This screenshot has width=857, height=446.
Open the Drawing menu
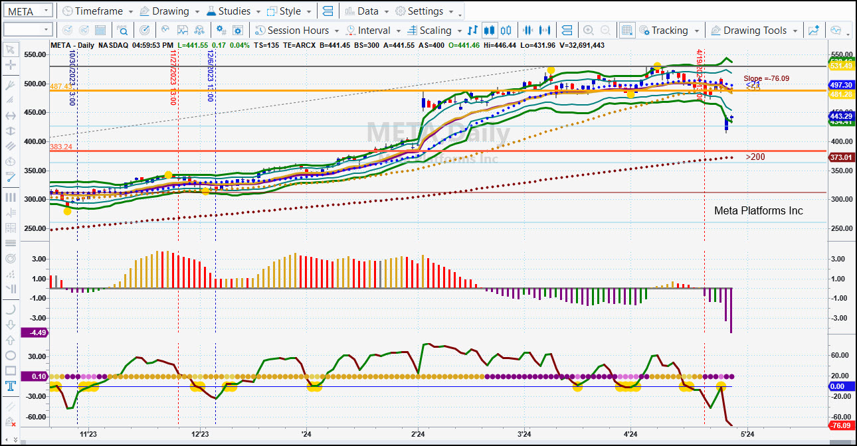(169, 11)
